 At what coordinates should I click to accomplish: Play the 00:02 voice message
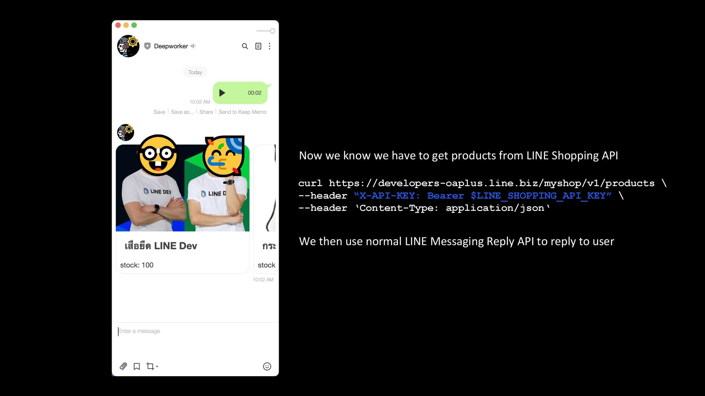[222, 93]
